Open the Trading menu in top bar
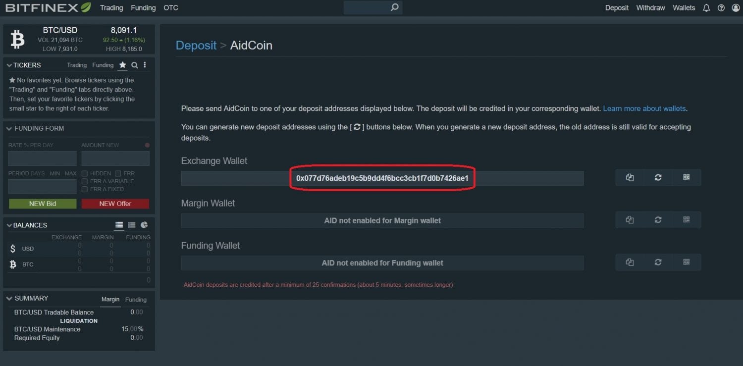 111,8
